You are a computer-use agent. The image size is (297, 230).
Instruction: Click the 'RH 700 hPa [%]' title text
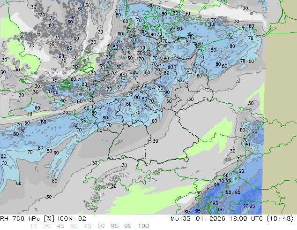coord(27,219)
